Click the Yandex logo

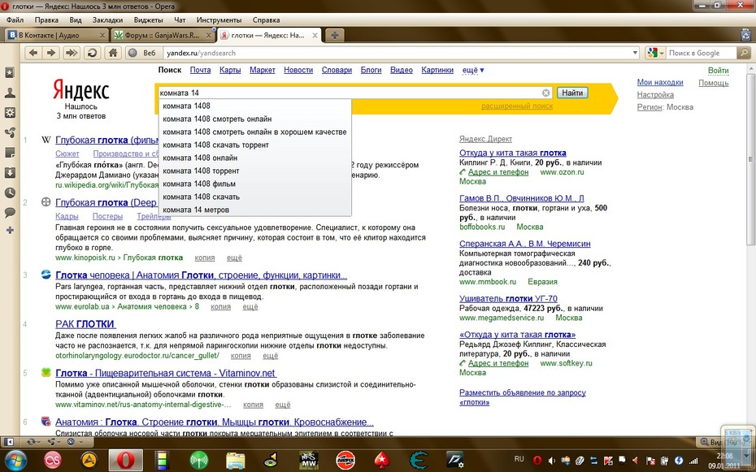(x=81, y=89)
